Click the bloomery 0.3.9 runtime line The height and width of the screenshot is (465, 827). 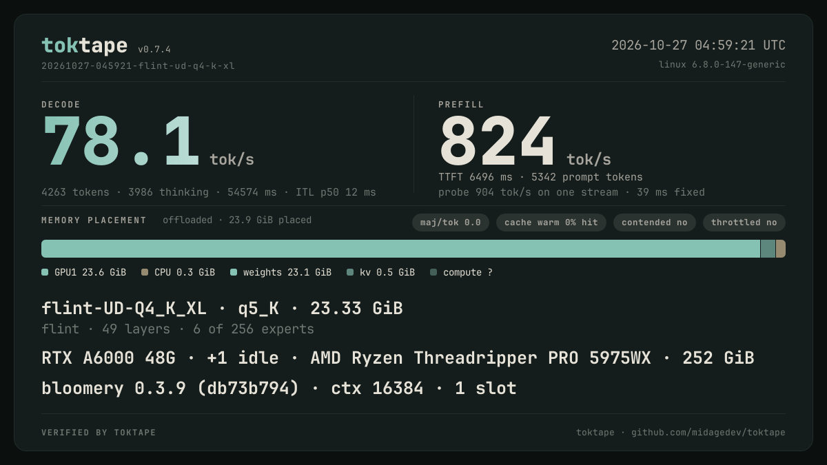click(x=279, y=389)
